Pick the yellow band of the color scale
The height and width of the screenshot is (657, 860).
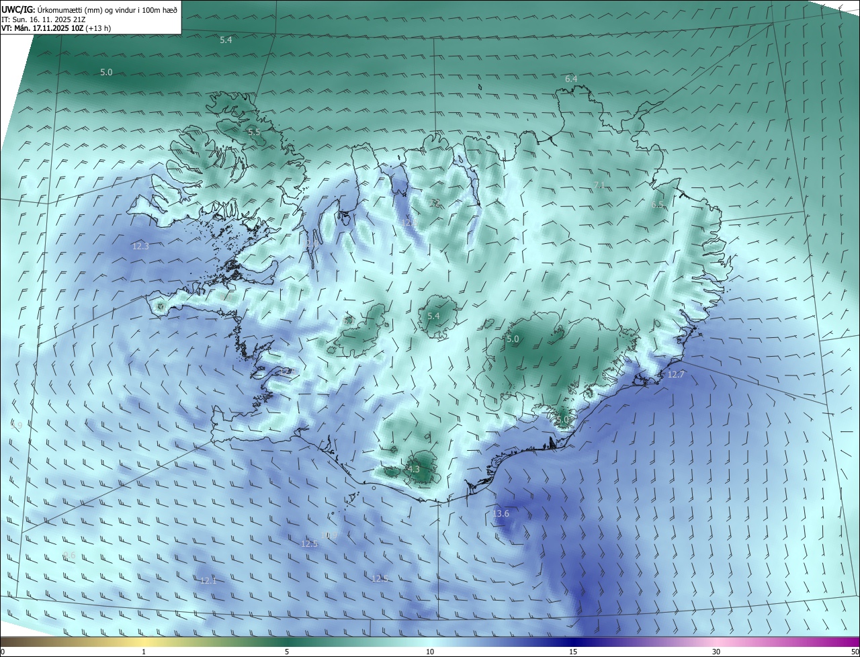(x=144, y=642)
